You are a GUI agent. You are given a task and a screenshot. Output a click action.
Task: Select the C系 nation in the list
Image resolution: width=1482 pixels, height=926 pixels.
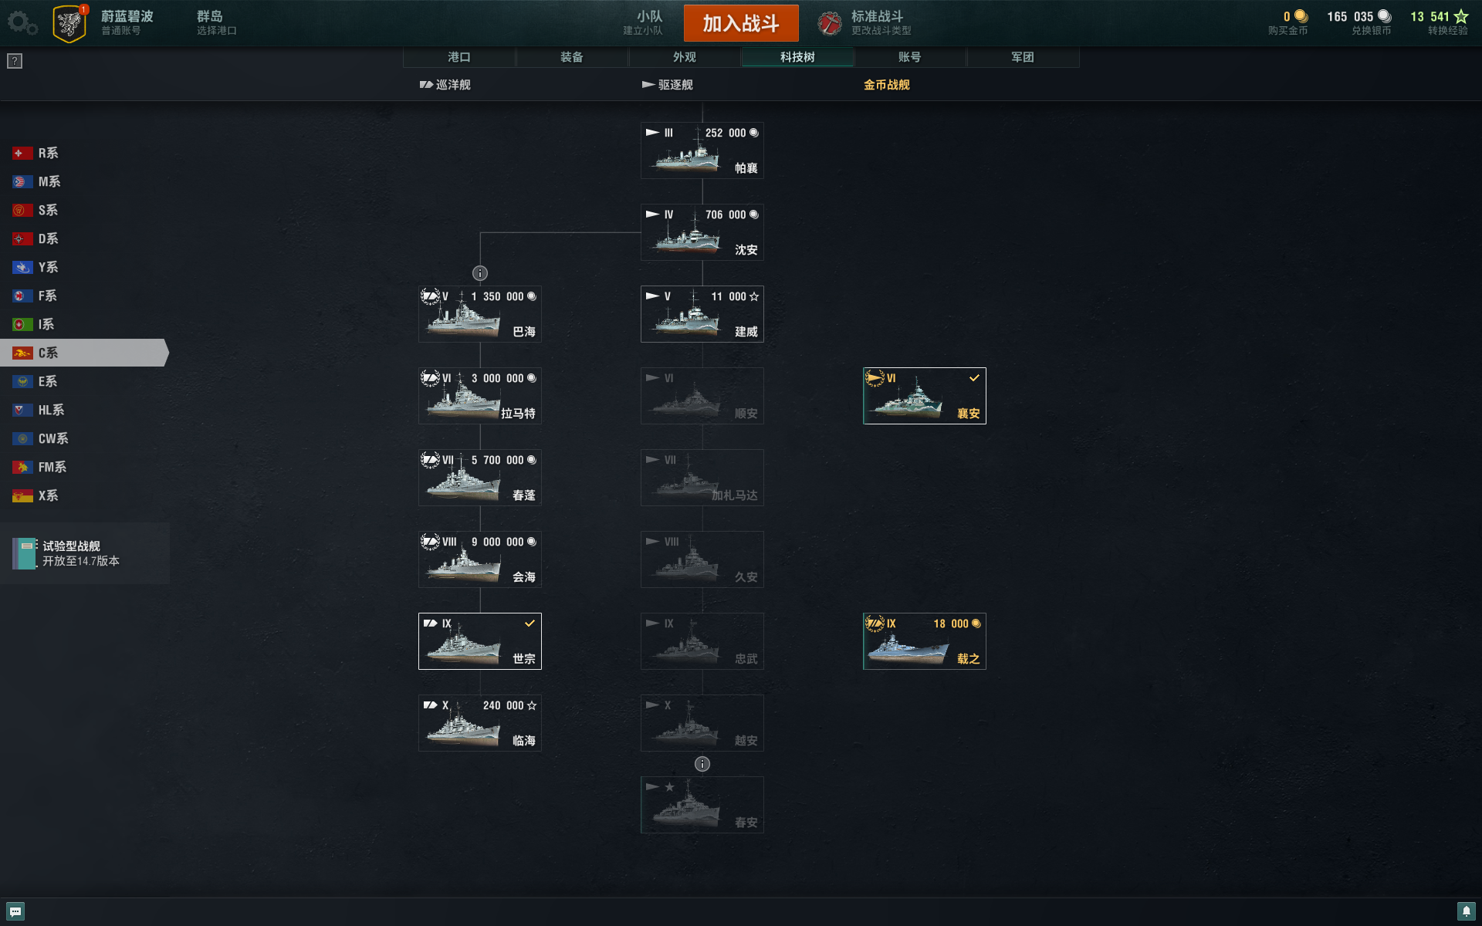(83, 353)
